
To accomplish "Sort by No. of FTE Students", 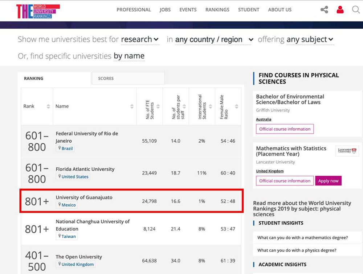I will click(158, 106).
